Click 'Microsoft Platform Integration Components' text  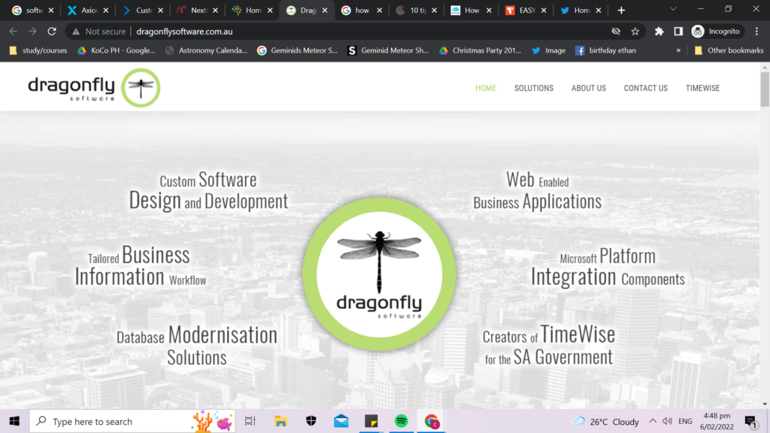pos(608,267)
